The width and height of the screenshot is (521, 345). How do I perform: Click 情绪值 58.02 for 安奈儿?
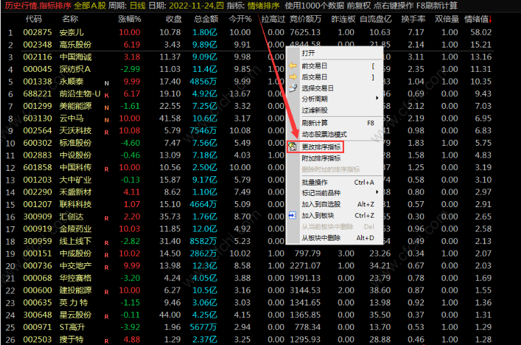tap(481, 32)
